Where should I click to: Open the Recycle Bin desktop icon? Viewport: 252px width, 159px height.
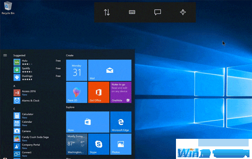pyautogui.click(x=8, y=8)
